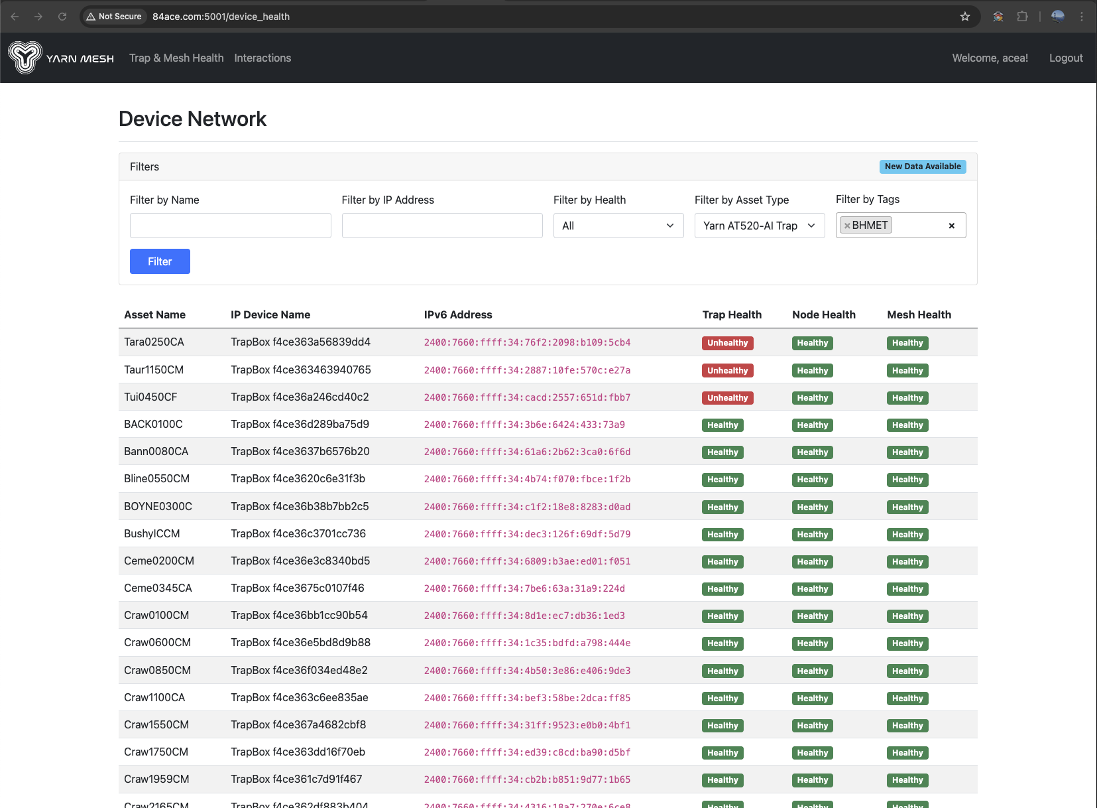The width and height of the screenshot is (1097, 808).
Task: Log out using the Logout link
Action: [x=1065, y=58]
